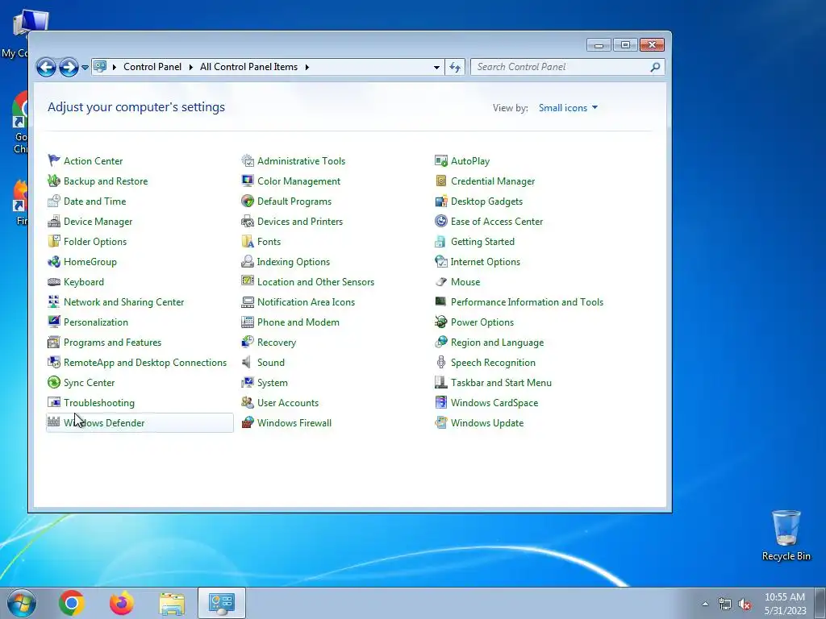The width and height of the screenshot is (826, 619).
Task: Open the Color Management monitor icon
Action: pyautogui.click(x=248, y=181)
